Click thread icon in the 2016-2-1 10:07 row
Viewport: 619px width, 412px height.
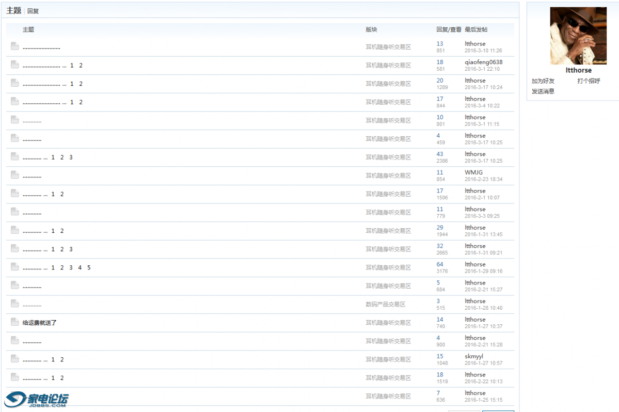(14, 193)
